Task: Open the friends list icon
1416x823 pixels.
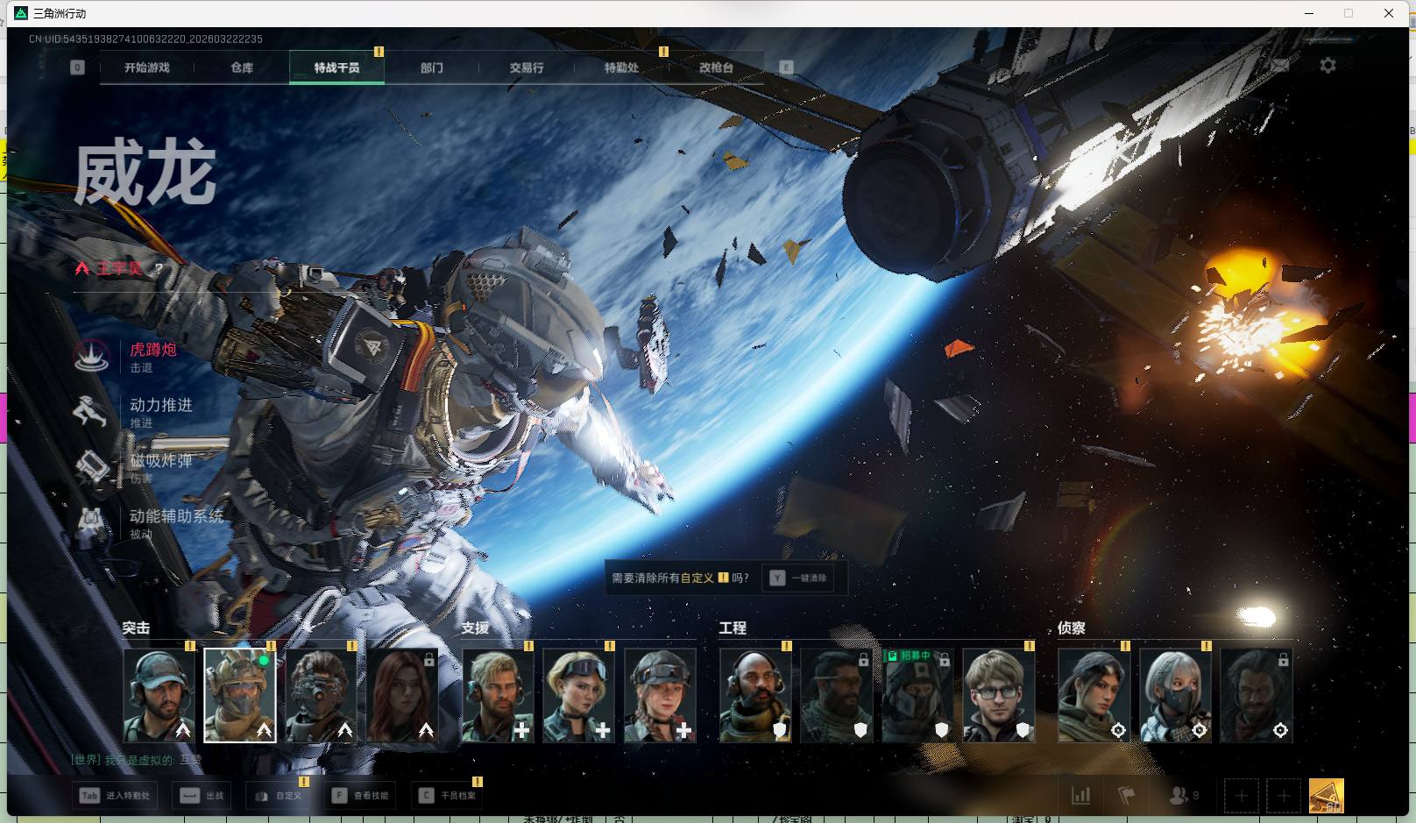Action: pos(1179,796)
